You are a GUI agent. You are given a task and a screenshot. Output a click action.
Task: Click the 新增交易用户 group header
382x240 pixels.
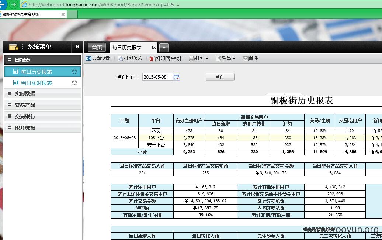coord(254,117)
